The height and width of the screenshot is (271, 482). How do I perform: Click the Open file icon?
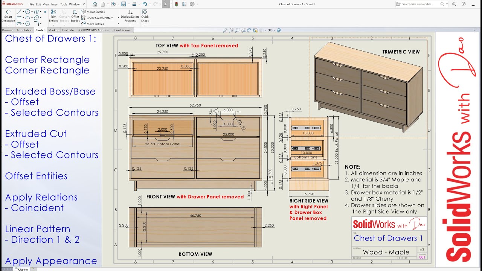pyautogui.click(x=113, y=4)
